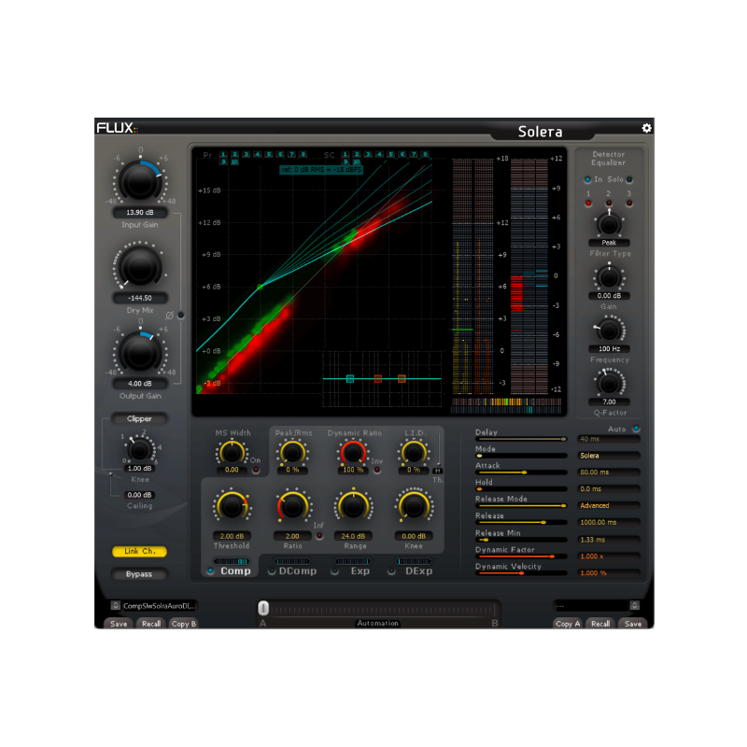Click Recall next to Copy A

point(600,624)
